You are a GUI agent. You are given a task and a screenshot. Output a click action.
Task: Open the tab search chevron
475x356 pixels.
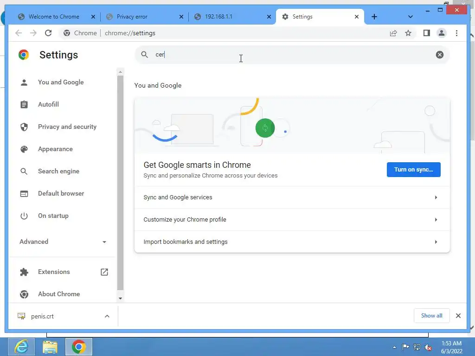pos(411,17)
